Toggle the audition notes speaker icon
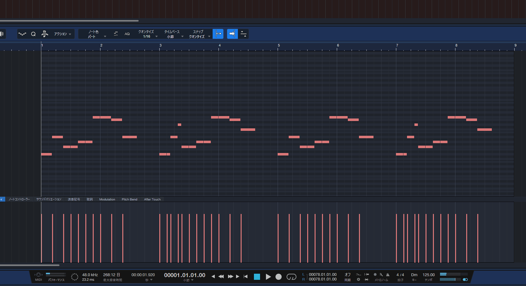 tap(2, 34)
